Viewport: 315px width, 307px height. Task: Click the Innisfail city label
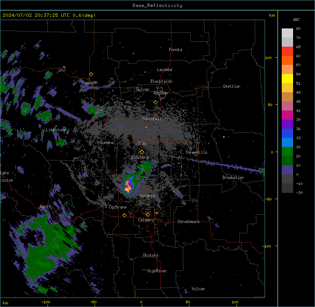pyautogui.click(x=152, y=119)
